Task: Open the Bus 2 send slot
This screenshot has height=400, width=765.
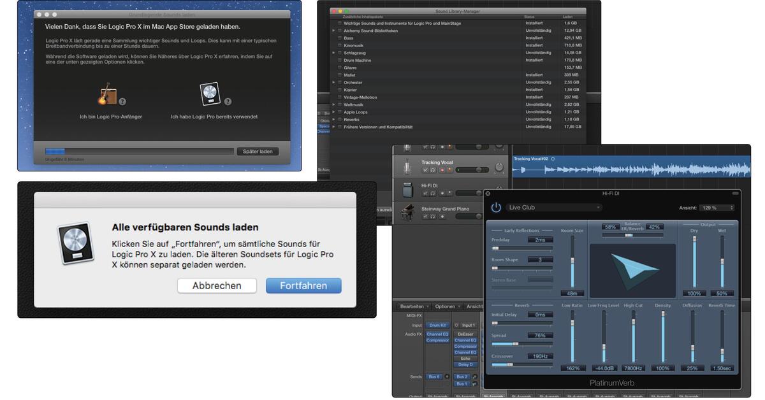Action: point(462,377)
